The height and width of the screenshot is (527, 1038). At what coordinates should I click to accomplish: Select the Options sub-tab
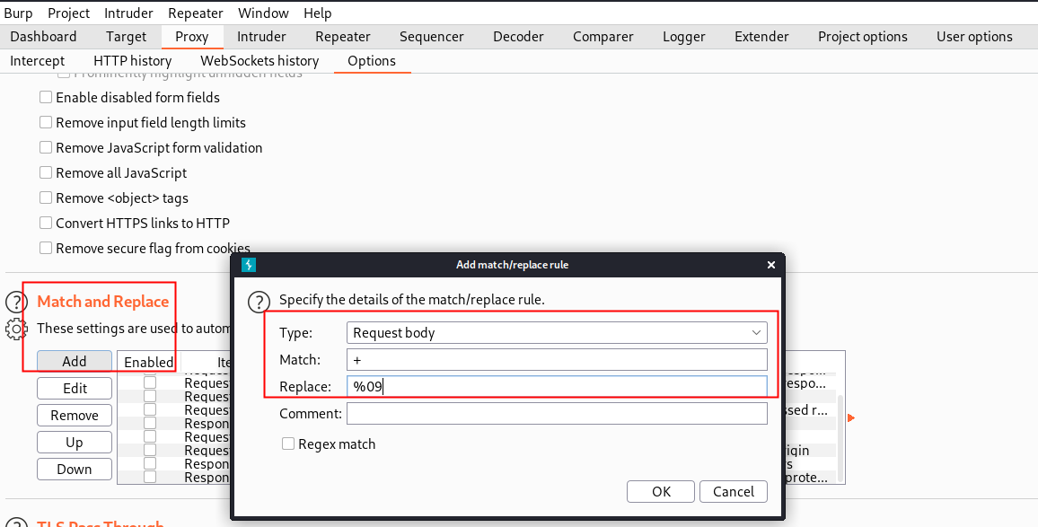pyautogui.click(x=372, y=61)
